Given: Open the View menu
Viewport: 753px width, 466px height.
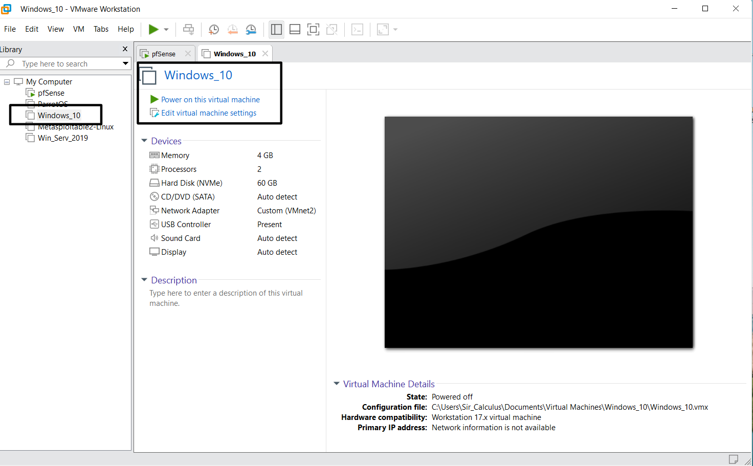Looking at the screenshot, I should click(56, 29).
